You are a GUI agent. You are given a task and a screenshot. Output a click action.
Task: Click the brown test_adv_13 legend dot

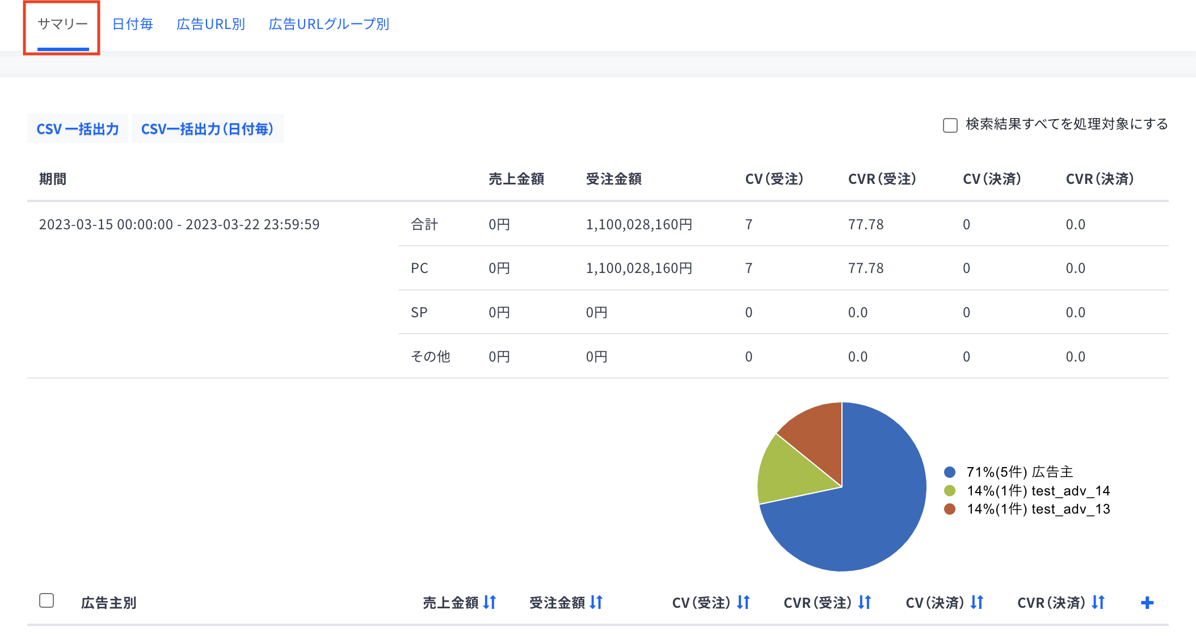pos(950,509)
